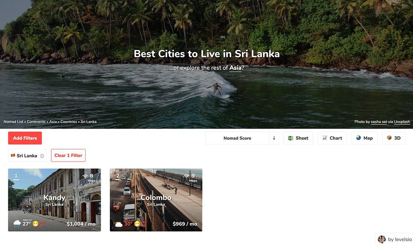Follow the Asia link in subtitle
This screenshot has width=413, height=245.
pos(235,68)
